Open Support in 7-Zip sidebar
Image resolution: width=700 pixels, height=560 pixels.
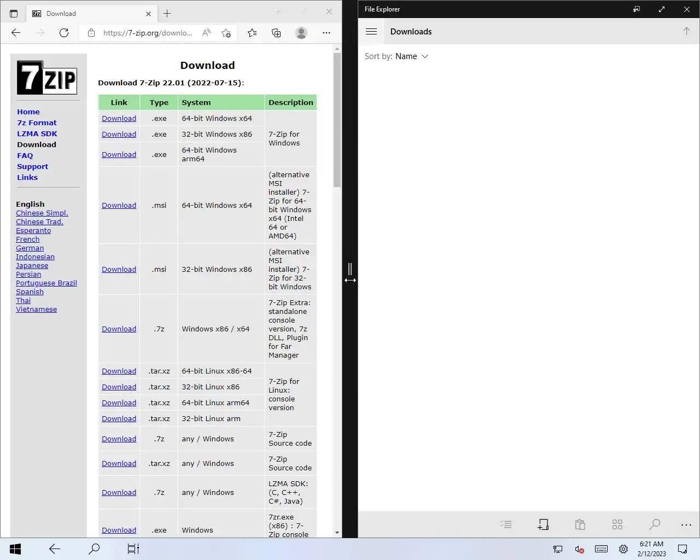[x=32, y=166]
